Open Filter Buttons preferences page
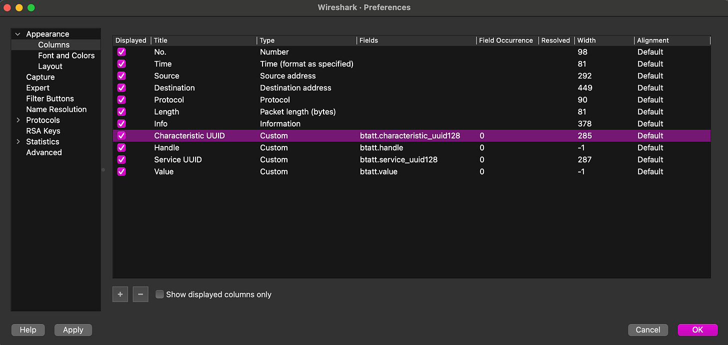 pos(50,98)
